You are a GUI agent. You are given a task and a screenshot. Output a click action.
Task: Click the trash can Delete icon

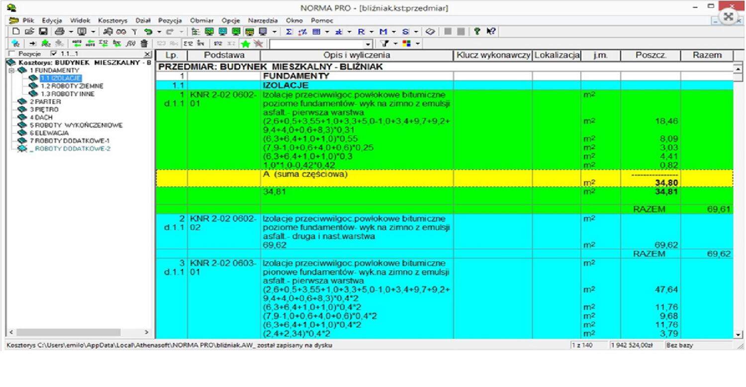pyautogui.click(x=144, y=43)
